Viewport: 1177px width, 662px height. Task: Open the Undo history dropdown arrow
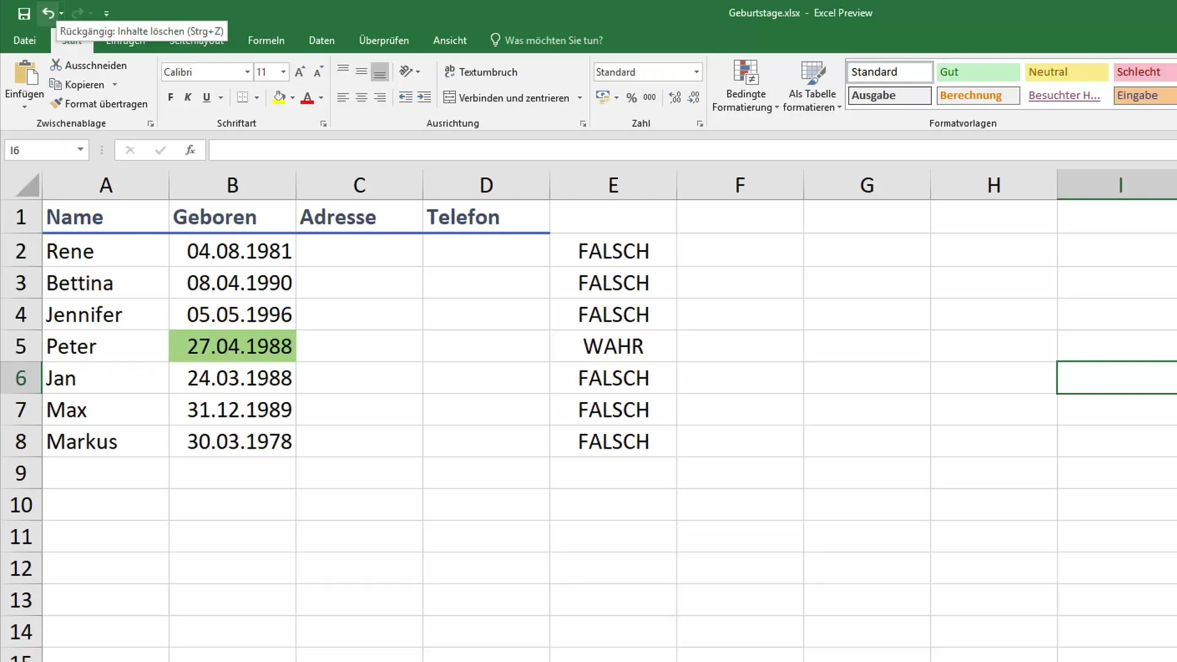61,13
